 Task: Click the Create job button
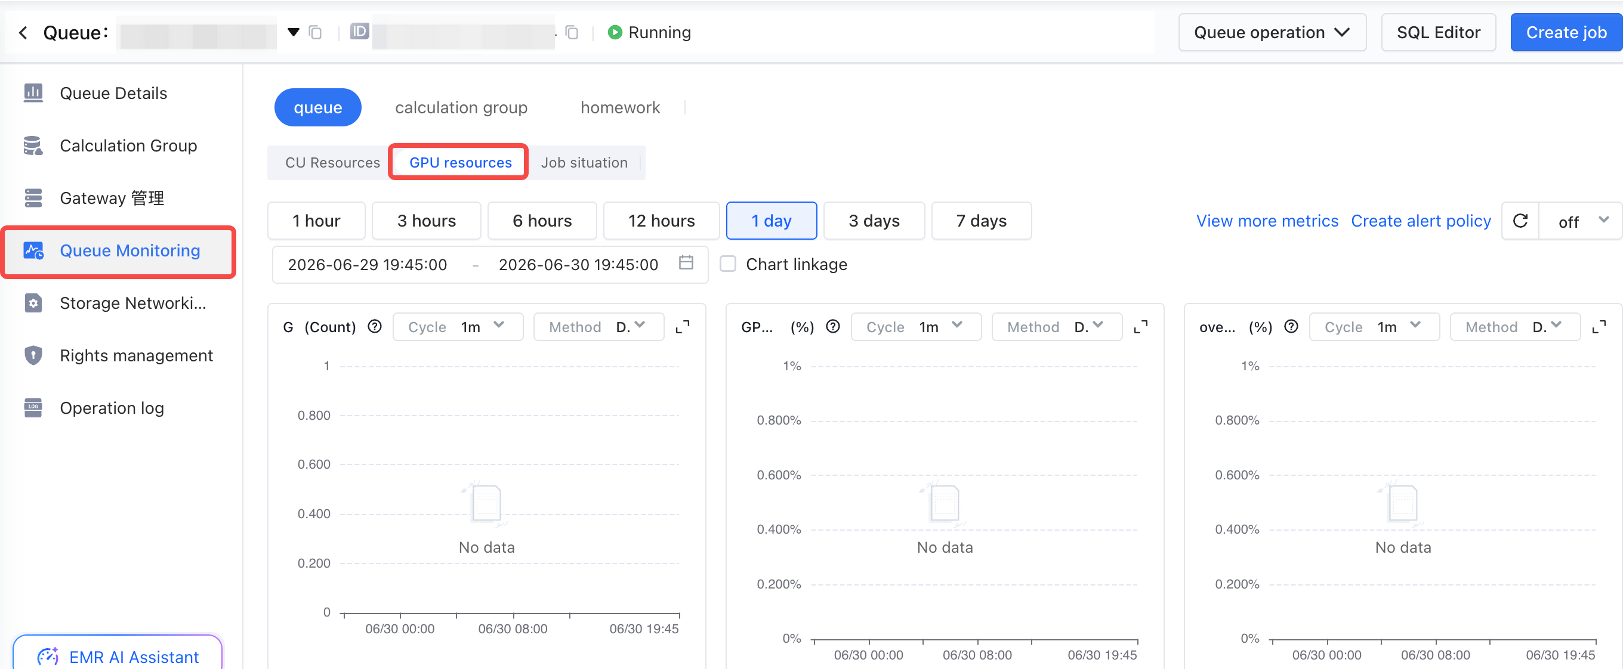[1566, 33]
